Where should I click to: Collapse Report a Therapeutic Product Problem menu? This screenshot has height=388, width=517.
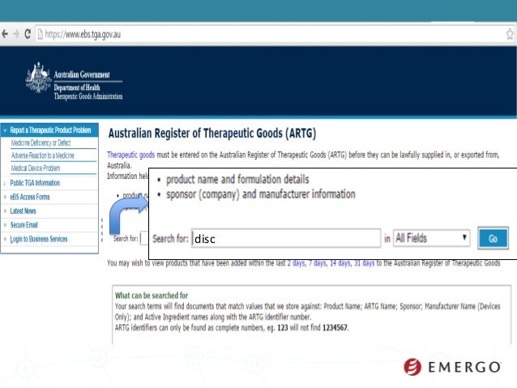tap(49, 130)
